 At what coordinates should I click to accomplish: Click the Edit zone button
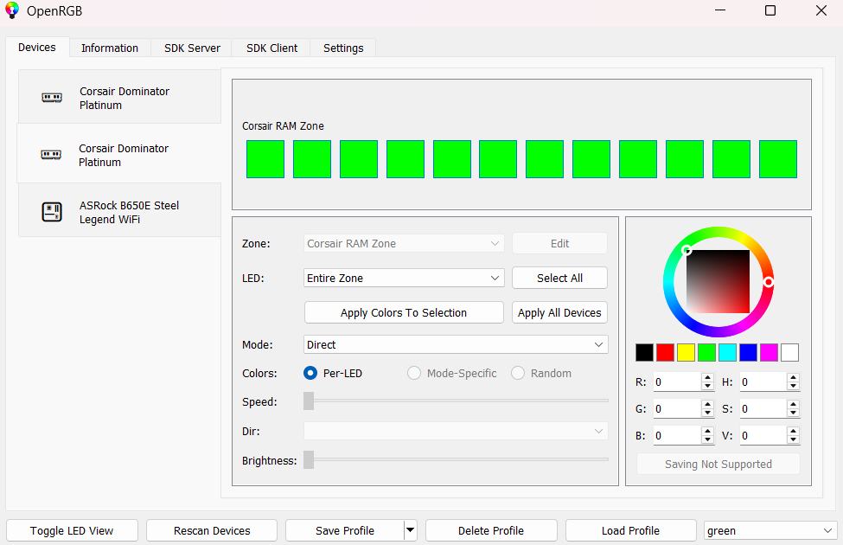pyautogui.click(x=559, y=243)
